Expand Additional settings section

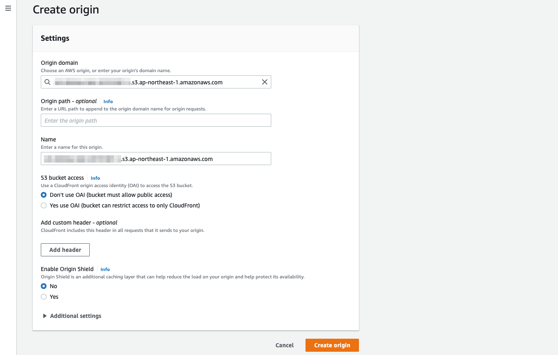click(x=72, y=316)
